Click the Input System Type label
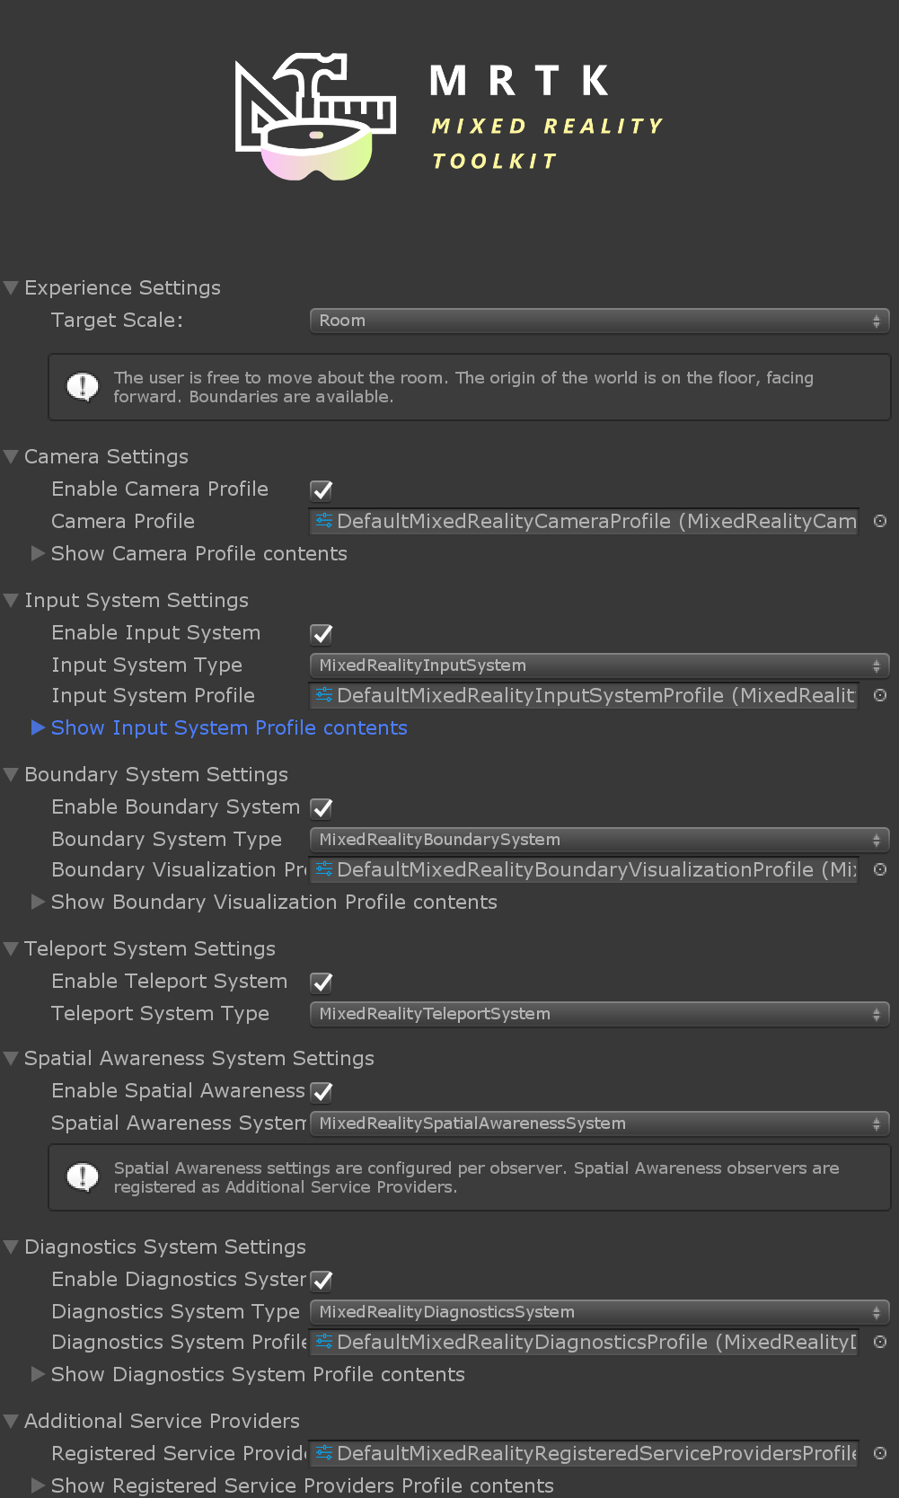The height and width of the screenshot is (1498, 899). (x=146, y=665)
